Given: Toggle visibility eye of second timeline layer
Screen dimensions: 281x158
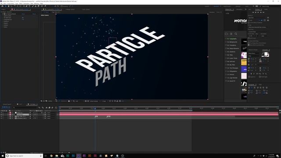Looking at the screenshot, I should [x=1, y=115].
